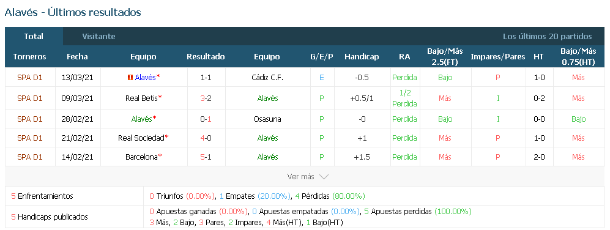Viewport: 610px width, 230px height.
Task: Open the Osasuna team link
Action: coord(267,119)
